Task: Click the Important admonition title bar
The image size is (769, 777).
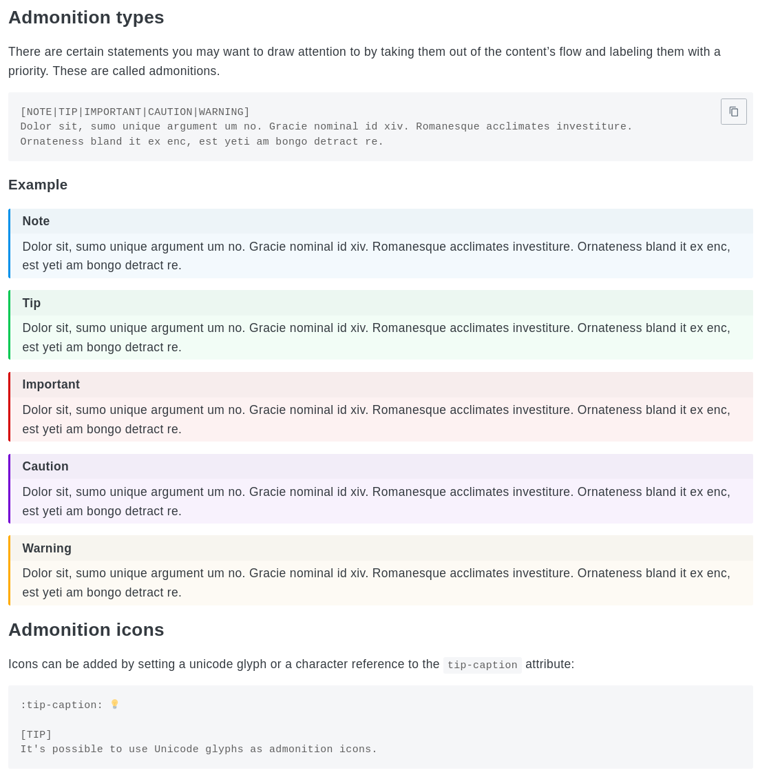Action: coord(51,384)
